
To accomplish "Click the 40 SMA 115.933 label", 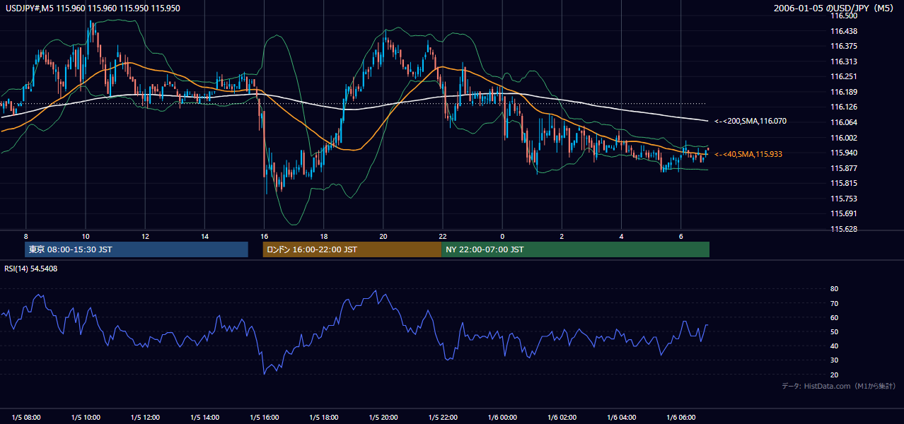I will (748, 154).
